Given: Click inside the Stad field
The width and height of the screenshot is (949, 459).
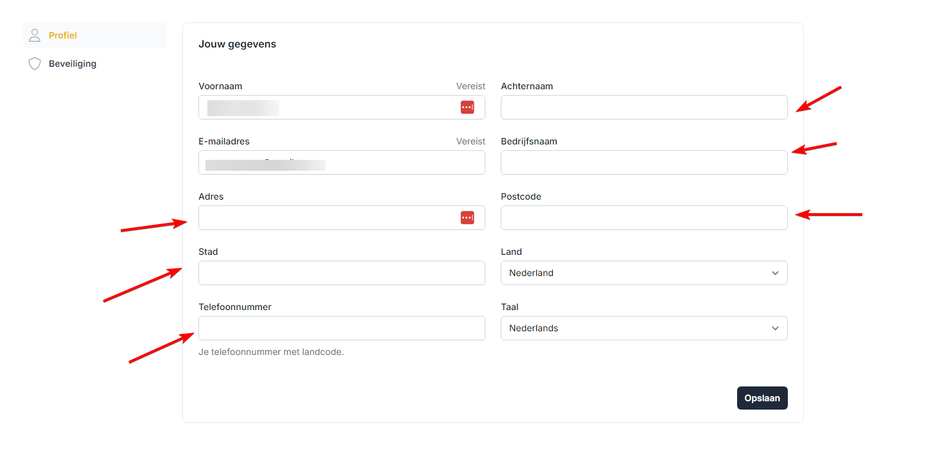Looking at the screenshot, I should click(x=342, y=273).
